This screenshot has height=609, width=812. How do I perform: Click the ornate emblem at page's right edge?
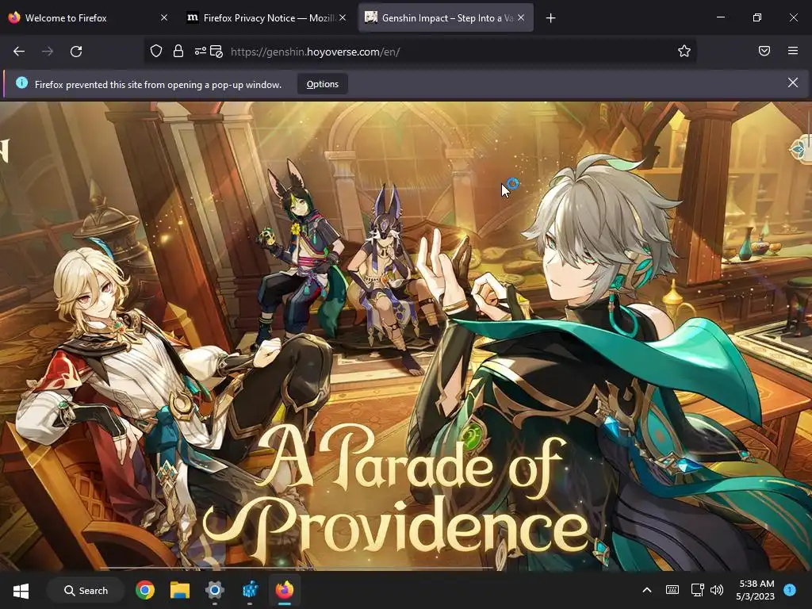click(801, 149)
